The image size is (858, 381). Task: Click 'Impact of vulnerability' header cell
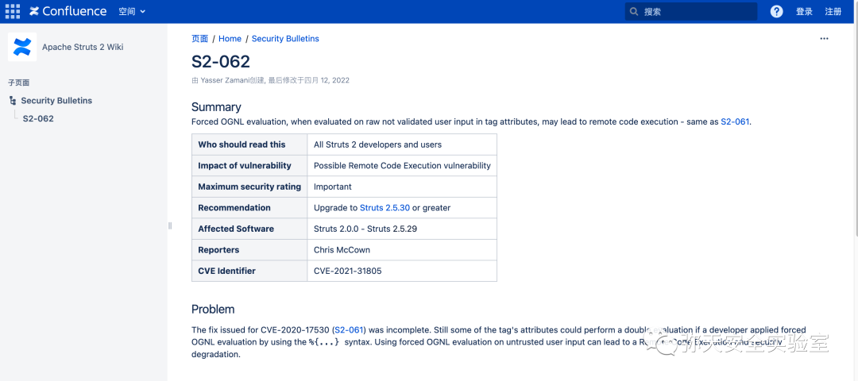249,166
